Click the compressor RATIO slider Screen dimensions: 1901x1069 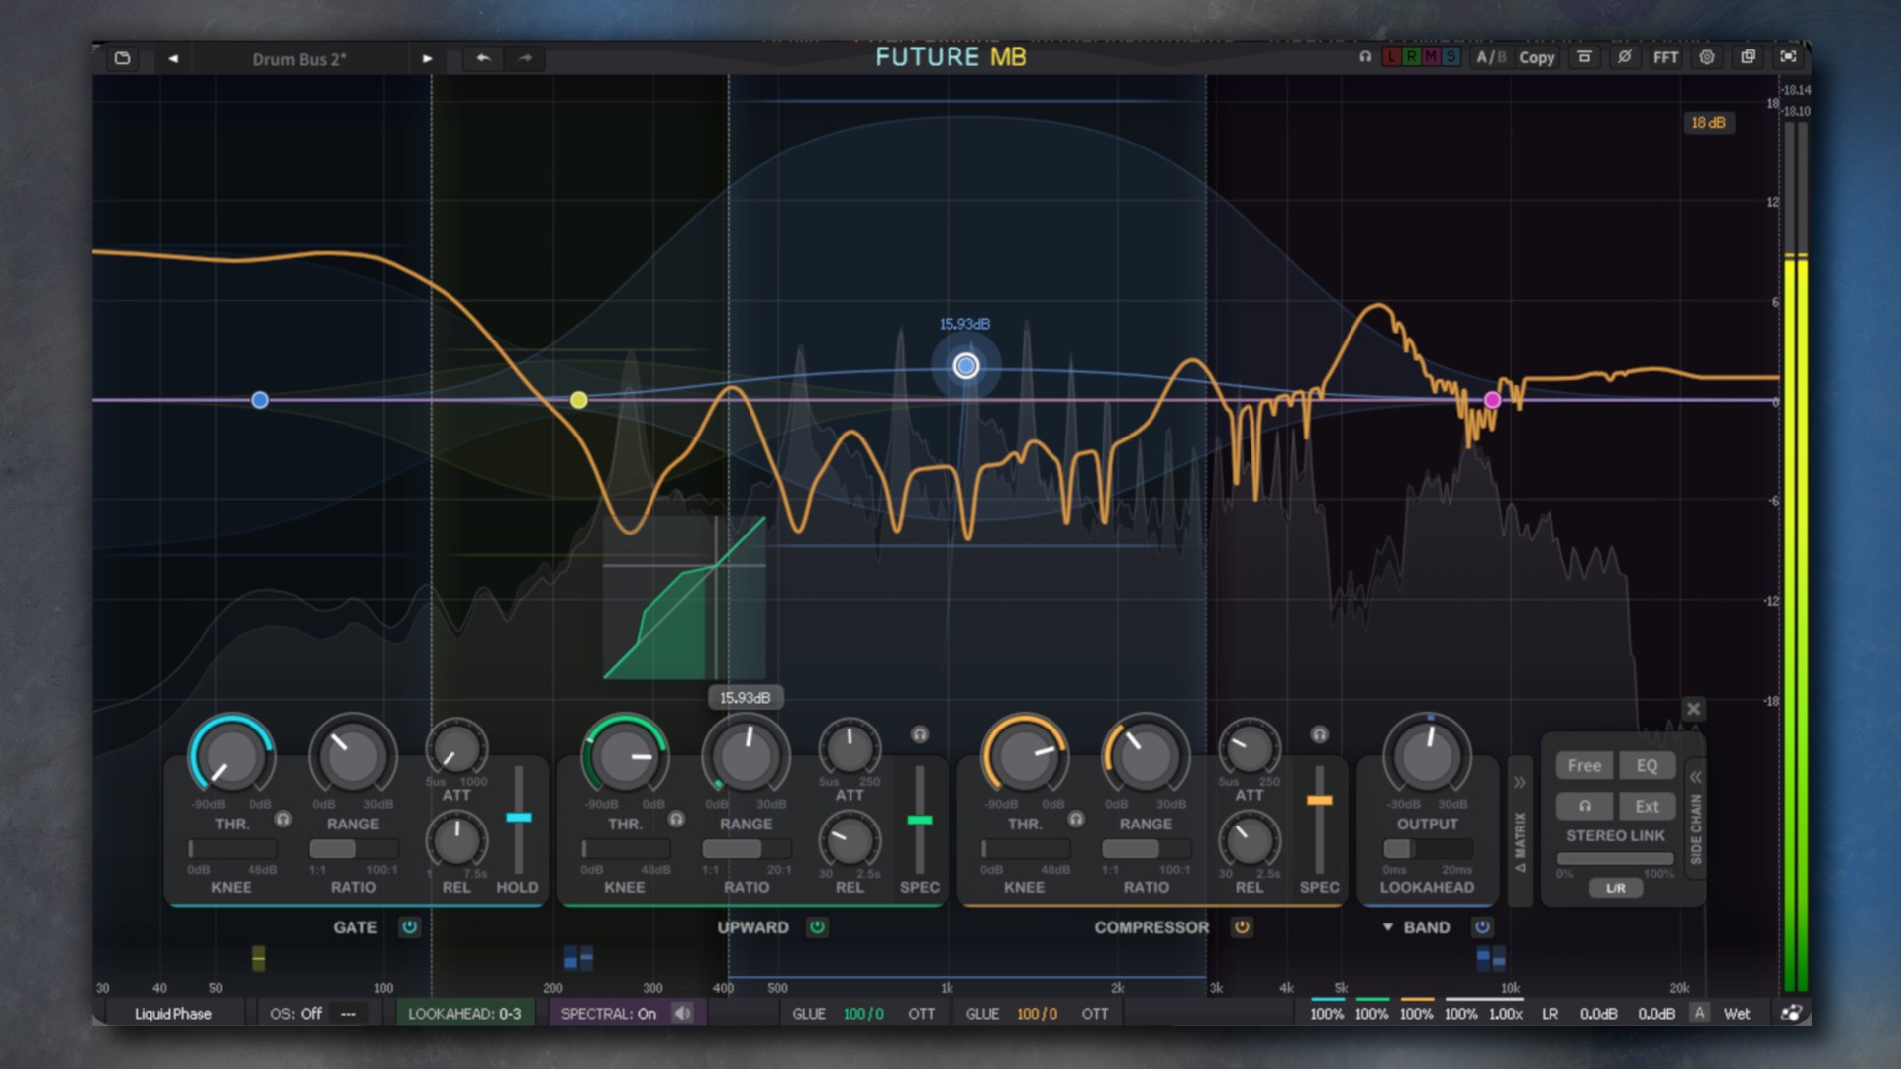tap(1146, 849)
